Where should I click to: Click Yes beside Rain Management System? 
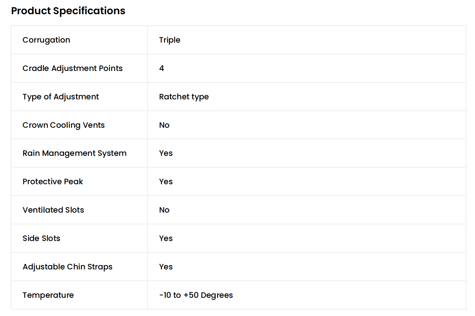click(166, 153)
